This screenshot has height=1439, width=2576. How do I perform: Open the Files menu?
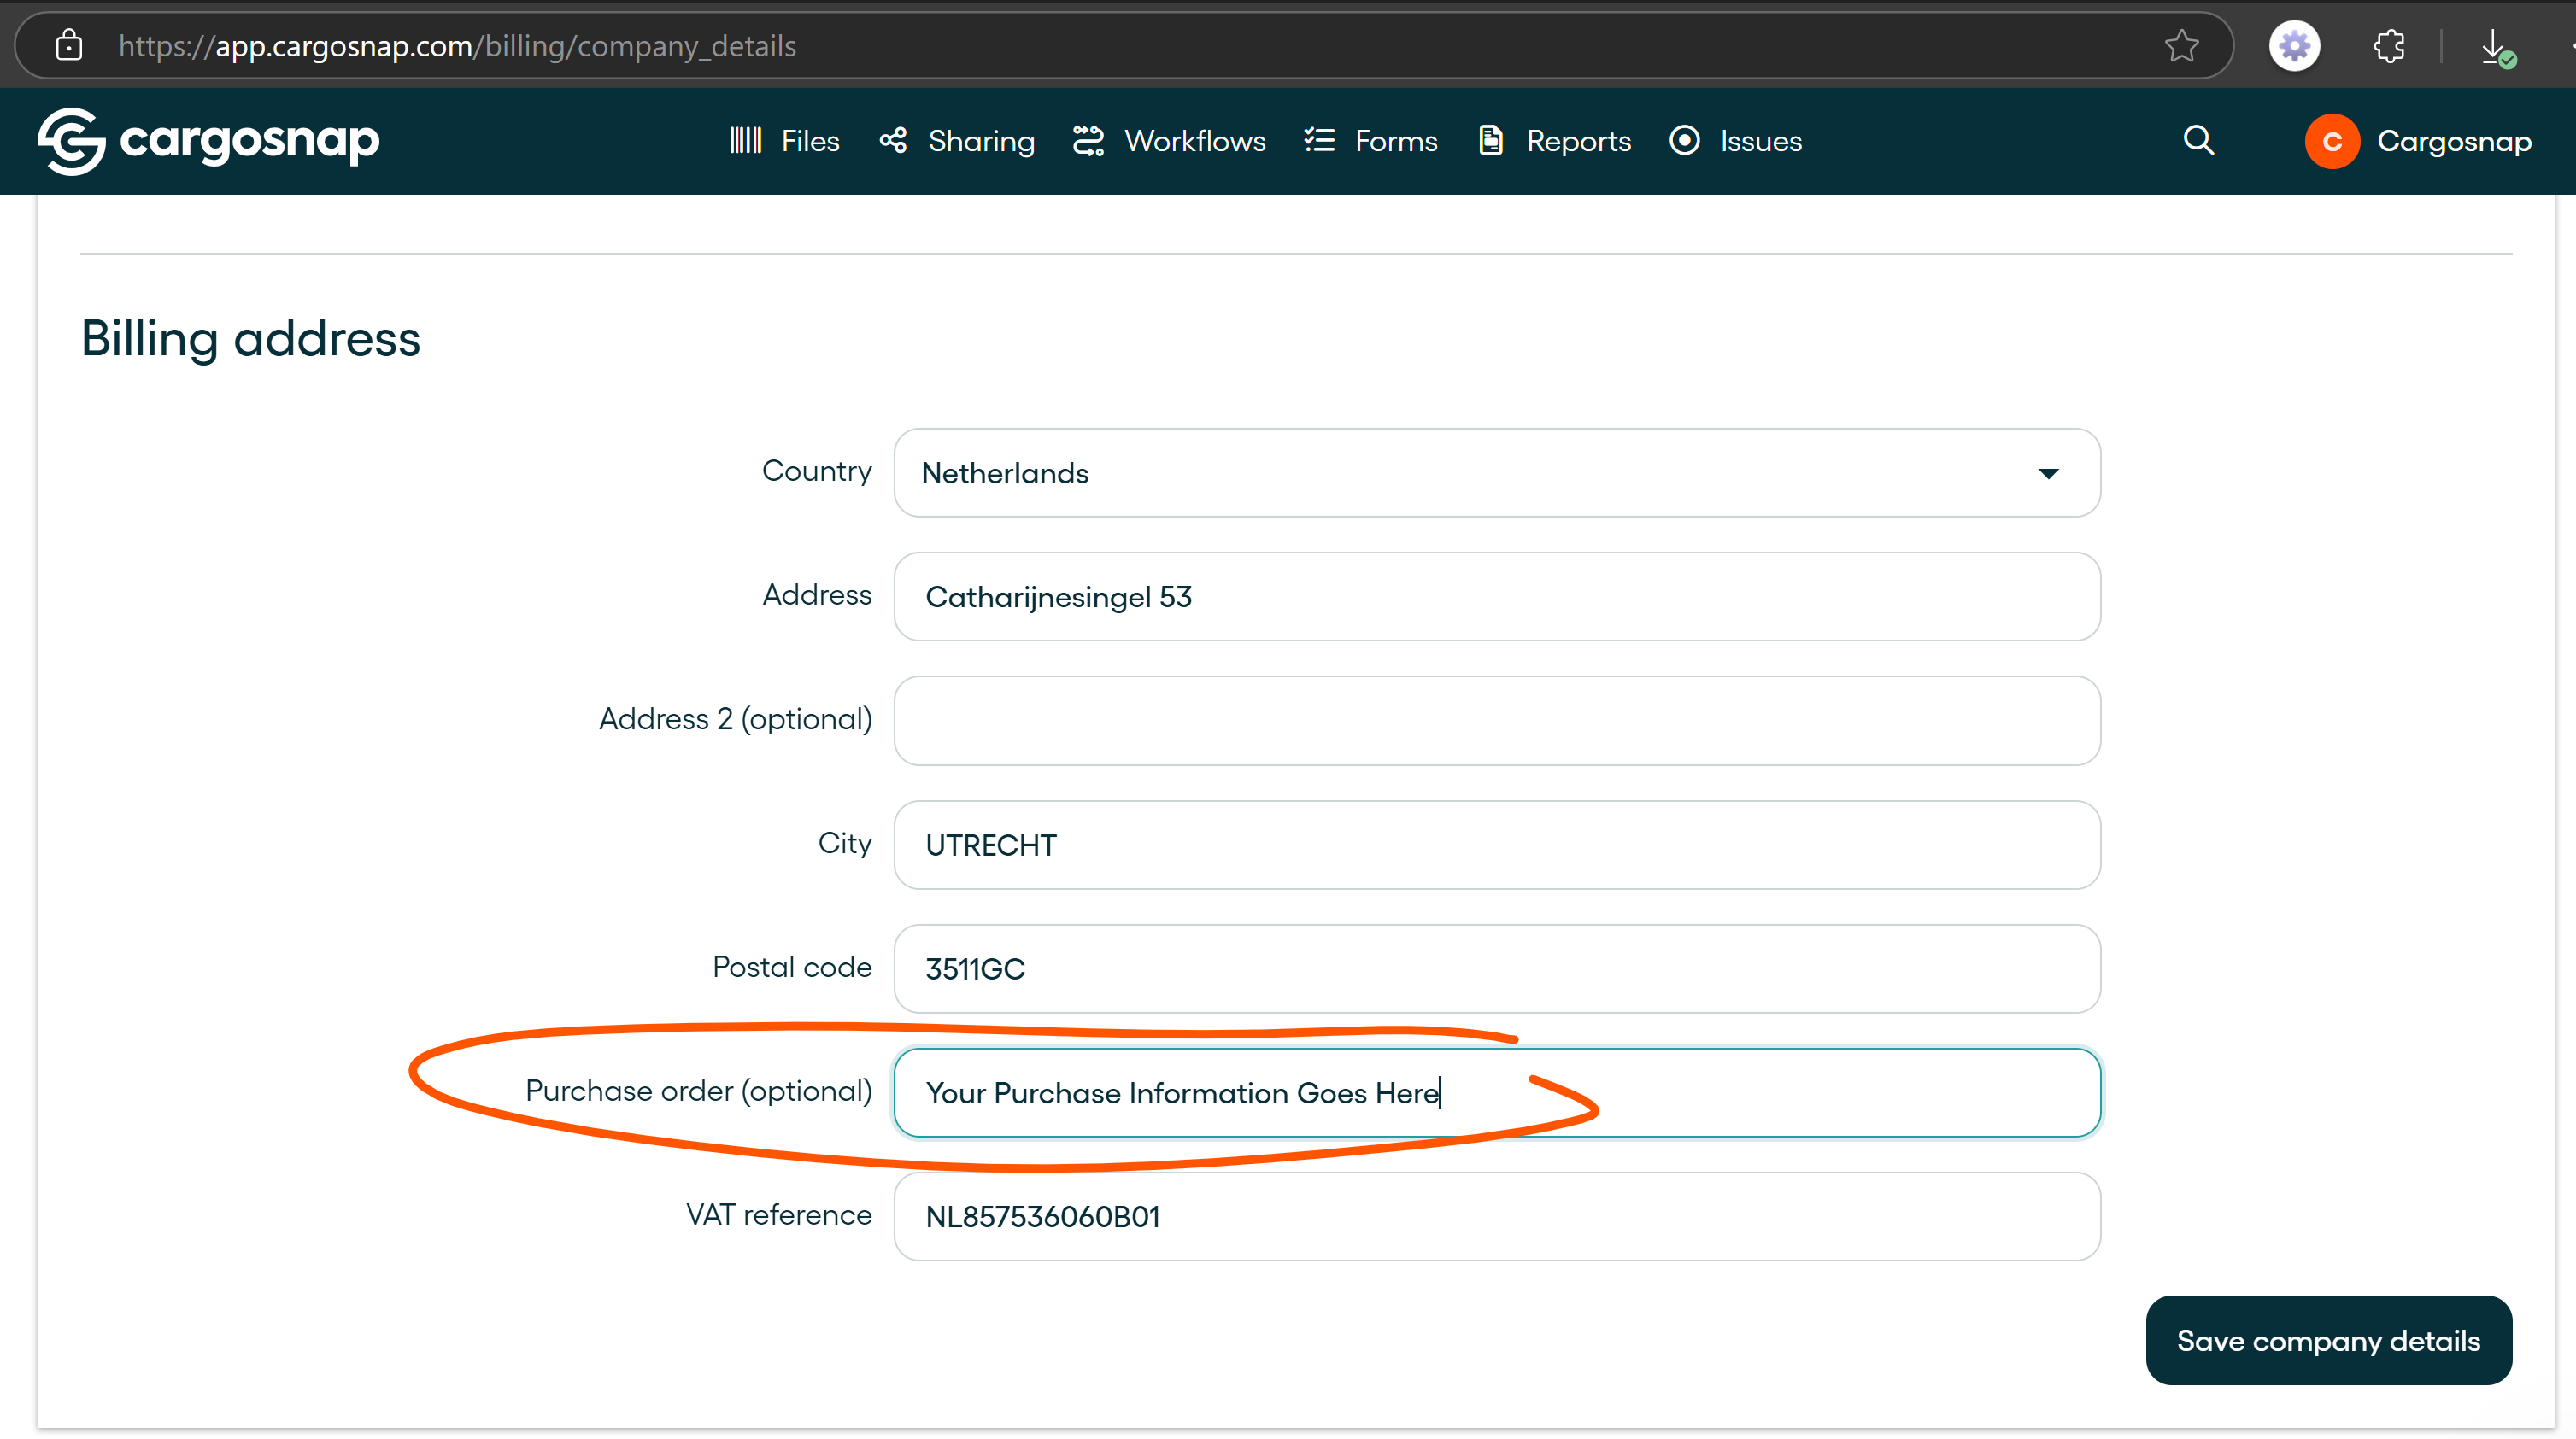784,141
